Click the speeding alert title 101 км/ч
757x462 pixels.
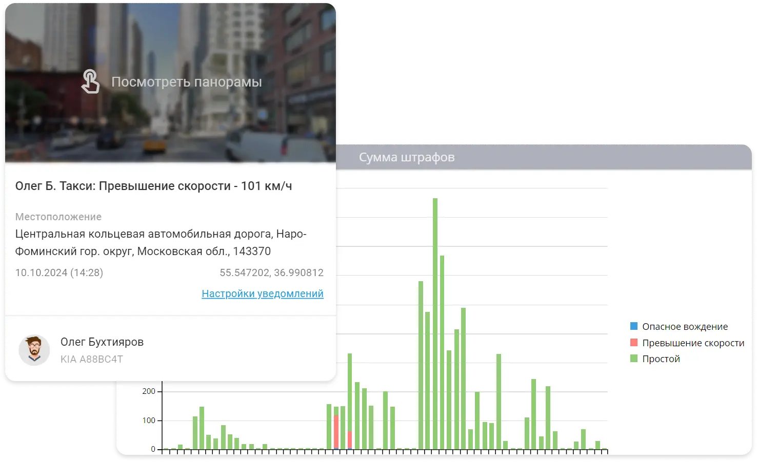(153, 186)
